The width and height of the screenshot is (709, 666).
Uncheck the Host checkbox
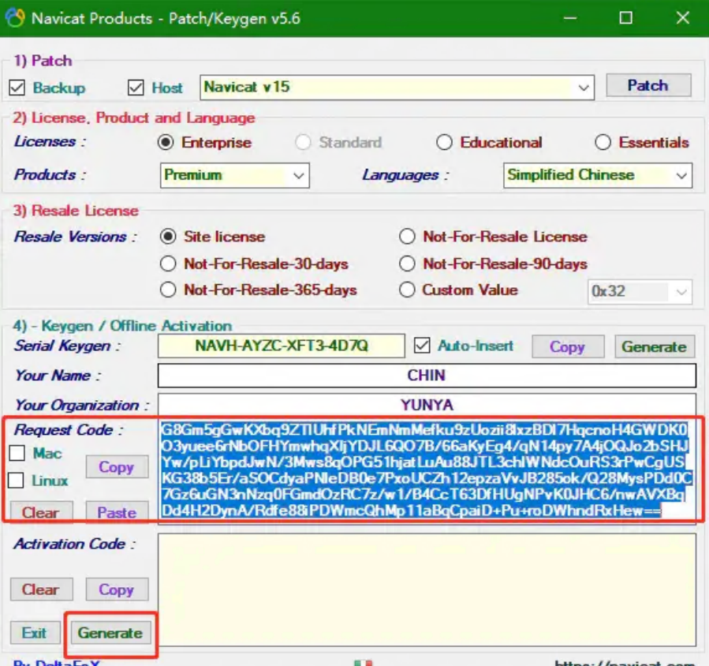(136, 88)
